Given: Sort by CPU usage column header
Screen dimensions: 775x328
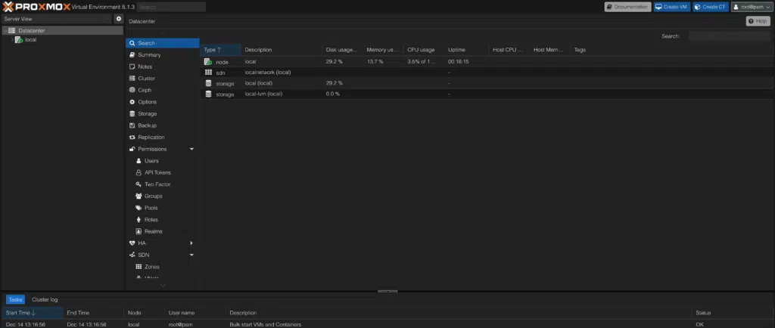Looking at the screenshot, I should pos(424,50).
